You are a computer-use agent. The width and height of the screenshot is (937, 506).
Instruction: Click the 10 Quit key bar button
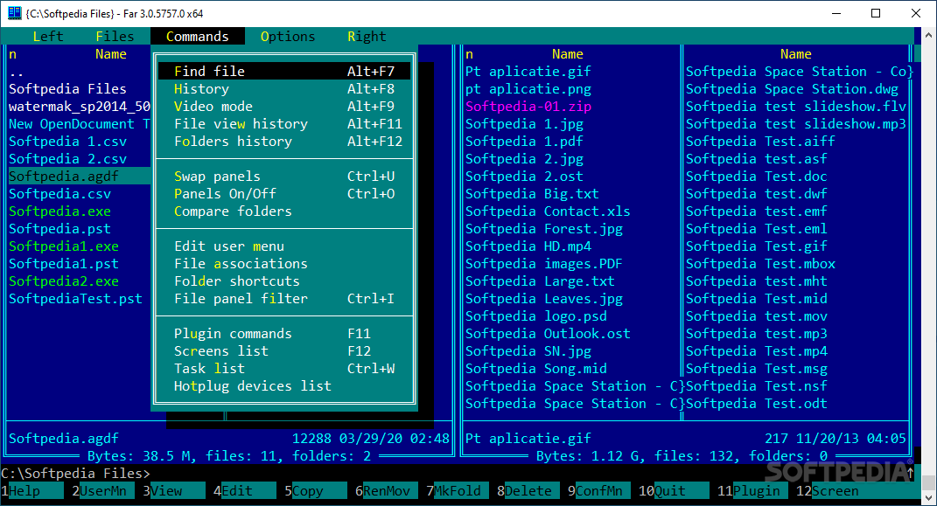point(674,490)
